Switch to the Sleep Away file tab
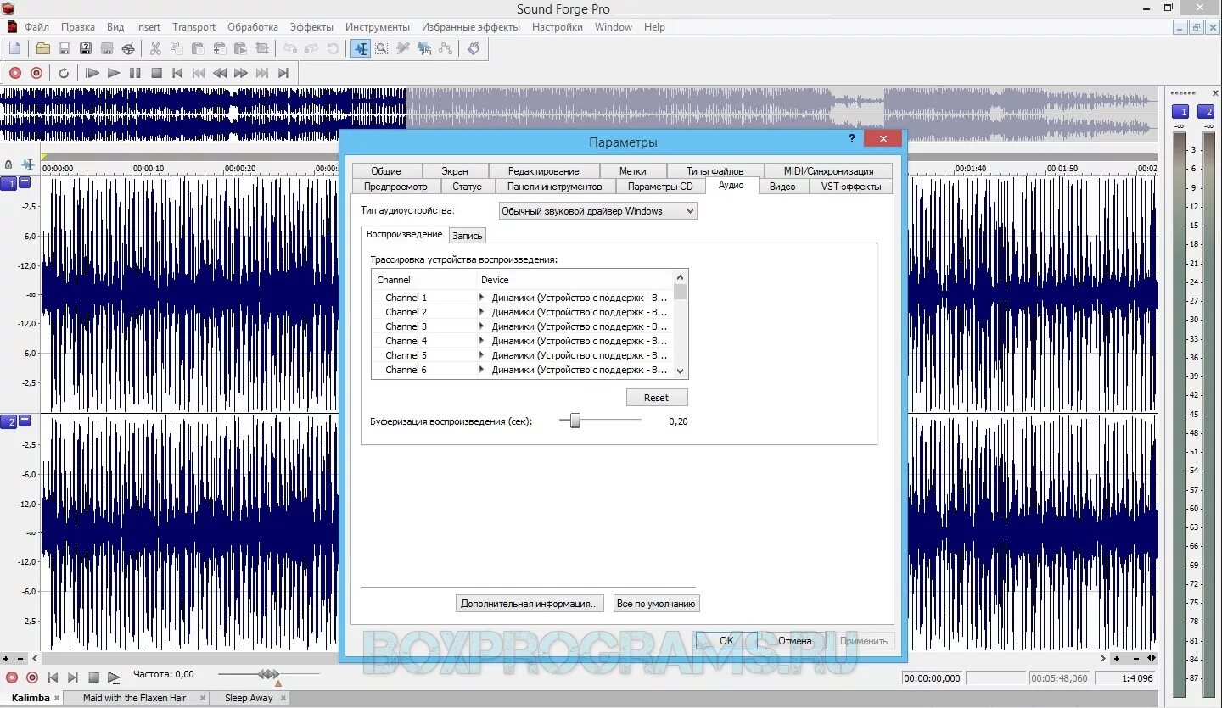 249,698
